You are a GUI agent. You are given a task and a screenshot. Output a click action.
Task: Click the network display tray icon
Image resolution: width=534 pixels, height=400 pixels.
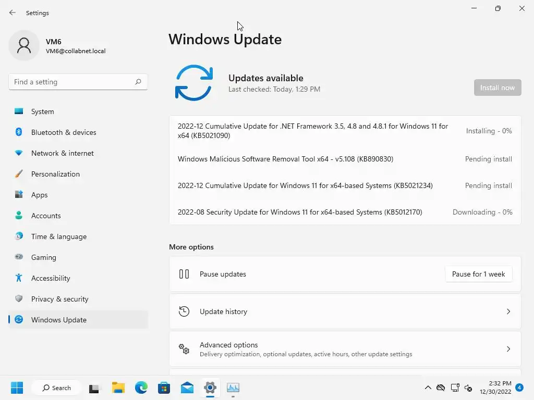tap(455, 387)
